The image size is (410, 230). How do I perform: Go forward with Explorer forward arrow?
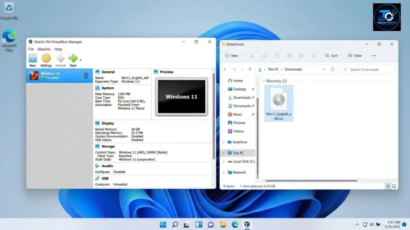pos(234,69)
